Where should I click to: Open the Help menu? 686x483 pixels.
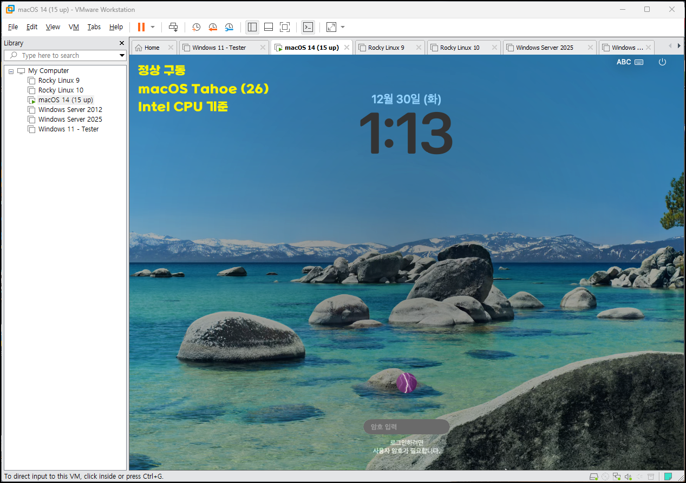(x=116, y=27)
